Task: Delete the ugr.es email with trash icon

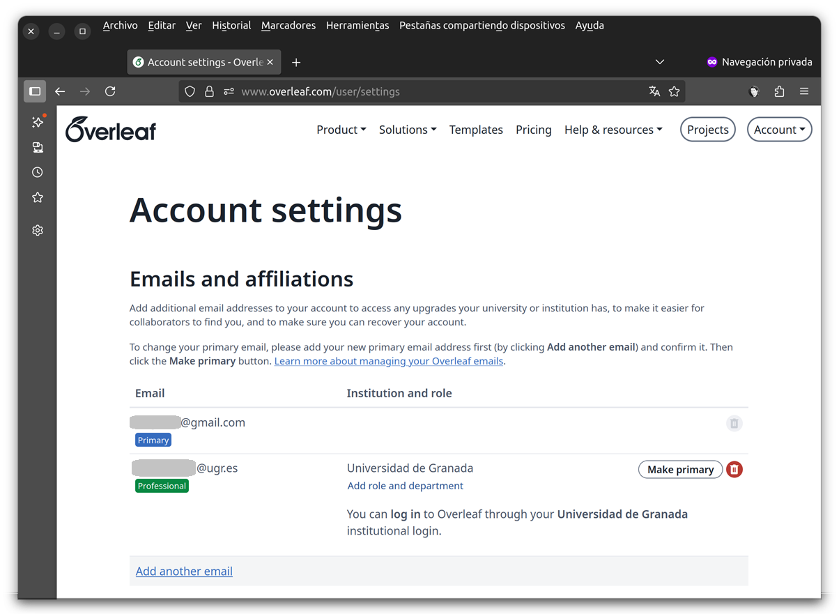Action: [x=734, y=470]
